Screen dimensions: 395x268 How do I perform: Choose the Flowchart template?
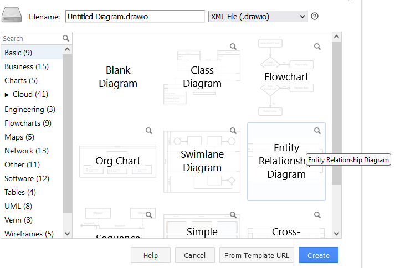[286, 77]
